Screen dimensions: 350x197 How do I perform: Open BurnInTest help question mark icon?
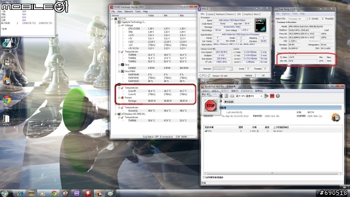tap(278, 96)
